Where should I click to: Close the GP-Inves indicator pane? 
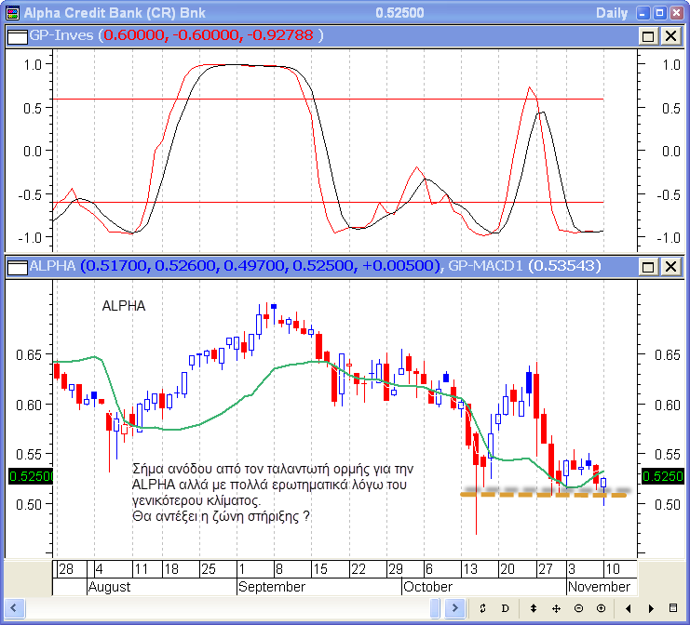click(x=670, y=35)
